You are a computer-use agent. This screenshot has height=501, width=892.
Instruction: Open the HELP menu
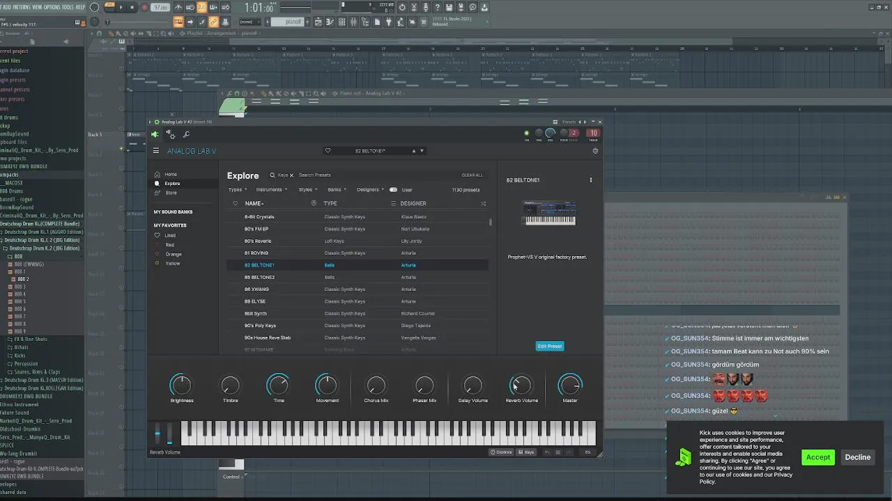tap(80, 7)
